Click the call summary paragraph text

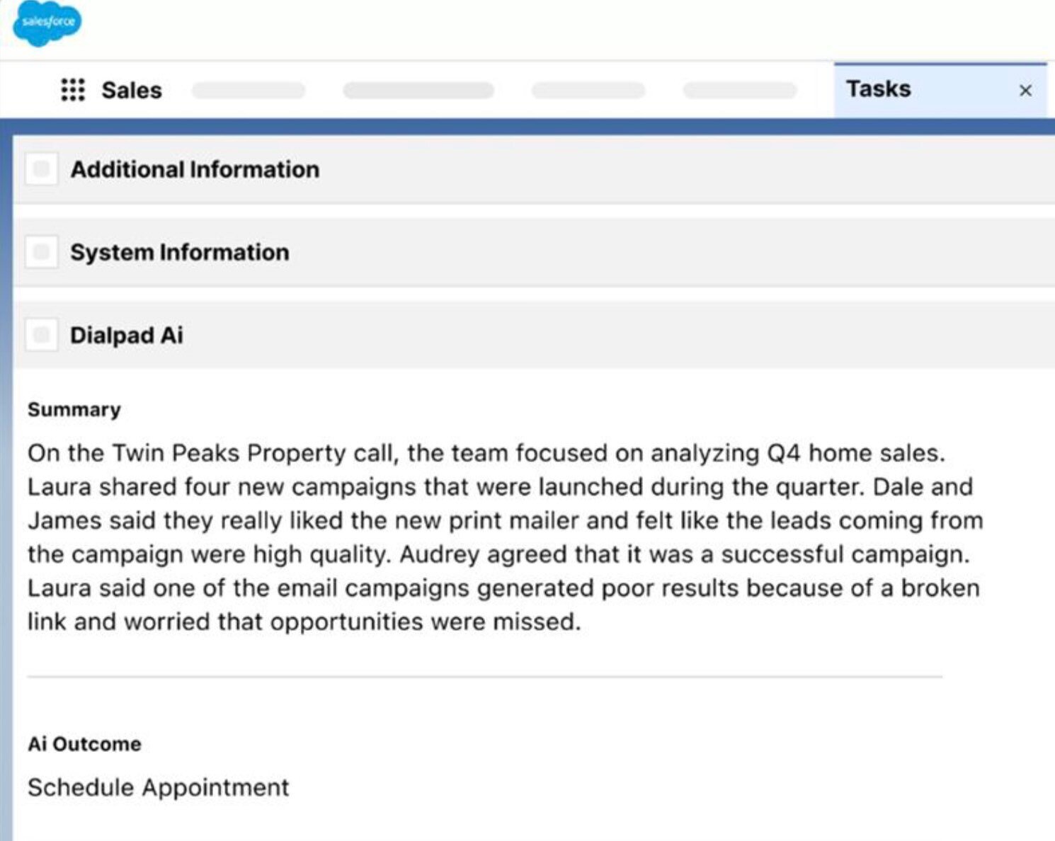point(505,537)
